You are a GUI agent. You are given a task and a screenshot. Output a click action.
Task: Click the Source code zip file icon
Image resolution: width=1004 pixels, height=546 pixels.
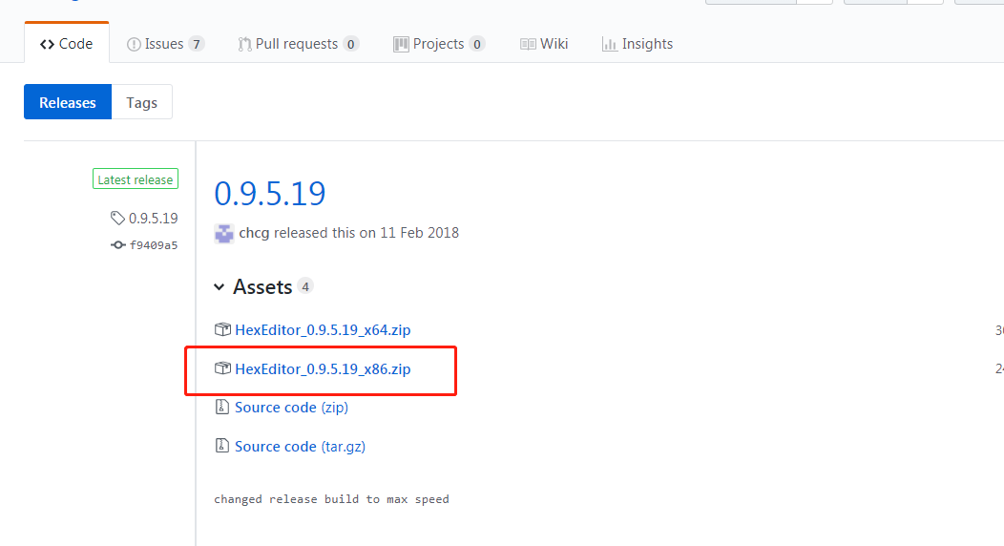[x=221, y=407]
